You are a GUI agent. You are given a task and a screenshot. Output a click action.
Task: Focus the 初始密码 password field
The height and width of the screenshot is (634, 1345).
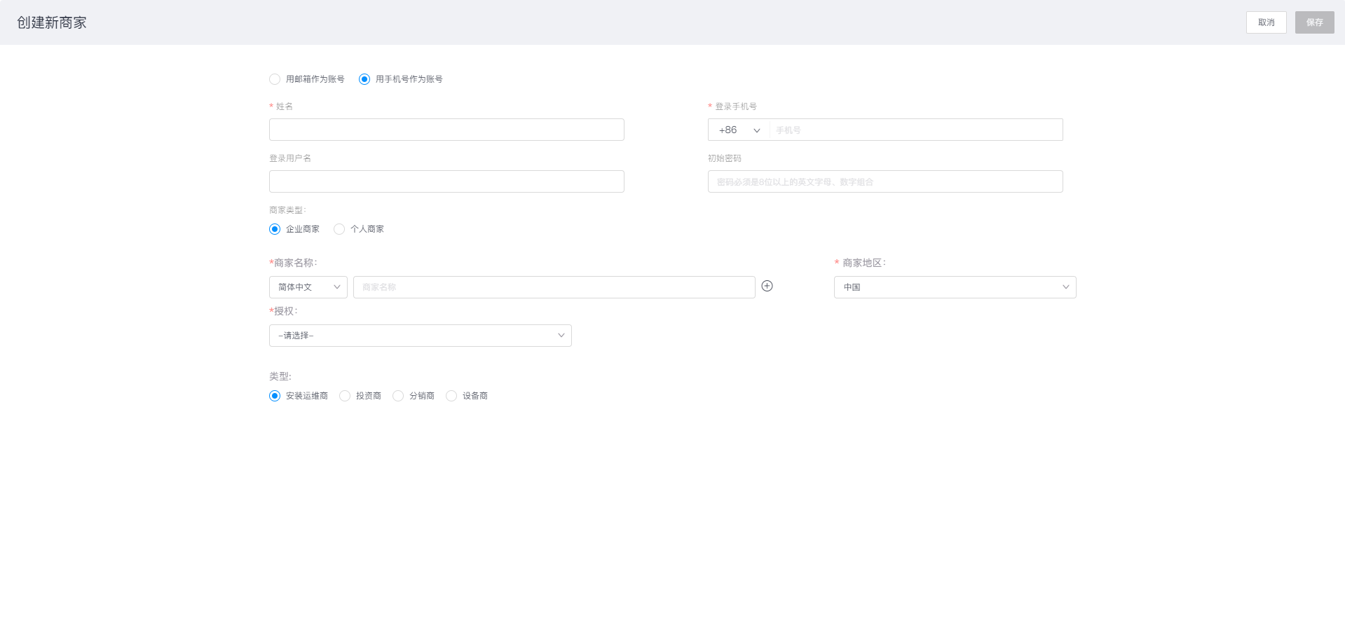click(885, 181)
